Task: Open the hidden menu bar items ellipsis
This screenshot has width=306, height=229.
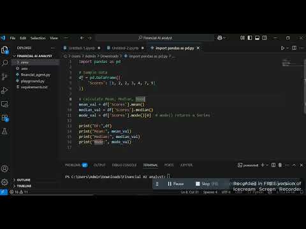Action: pos(66,38)
